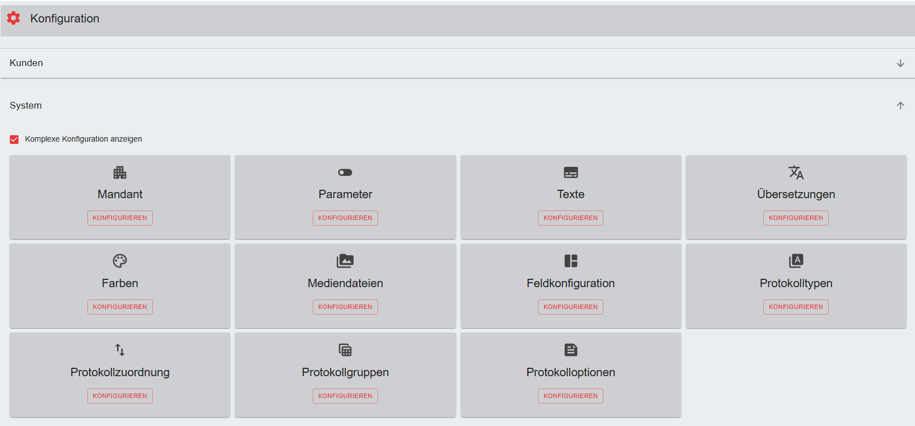Click the Mandant building icon
The height and width of the screenshot is (426, 915).
[120, 172]
